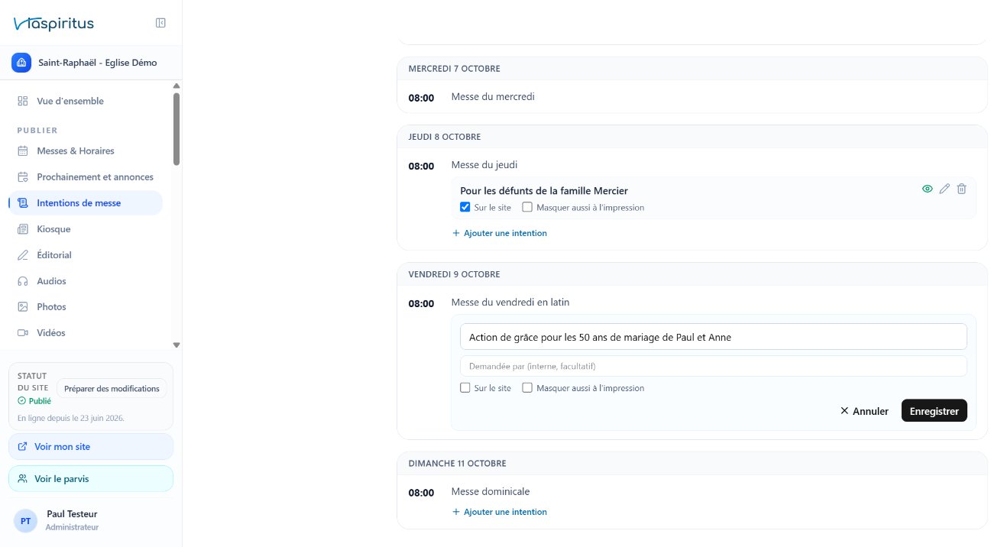Click the sidebar scroll down arrow
This screenshot has height=547, width=1001.
(177, 345)
